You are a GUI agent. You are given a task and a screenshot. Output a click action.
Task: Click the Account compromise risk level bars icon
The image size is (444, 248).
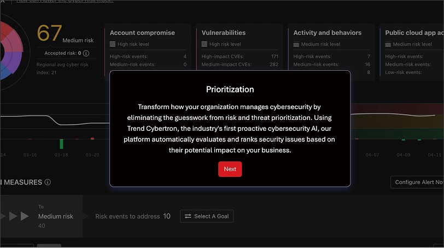click(113, 44)
